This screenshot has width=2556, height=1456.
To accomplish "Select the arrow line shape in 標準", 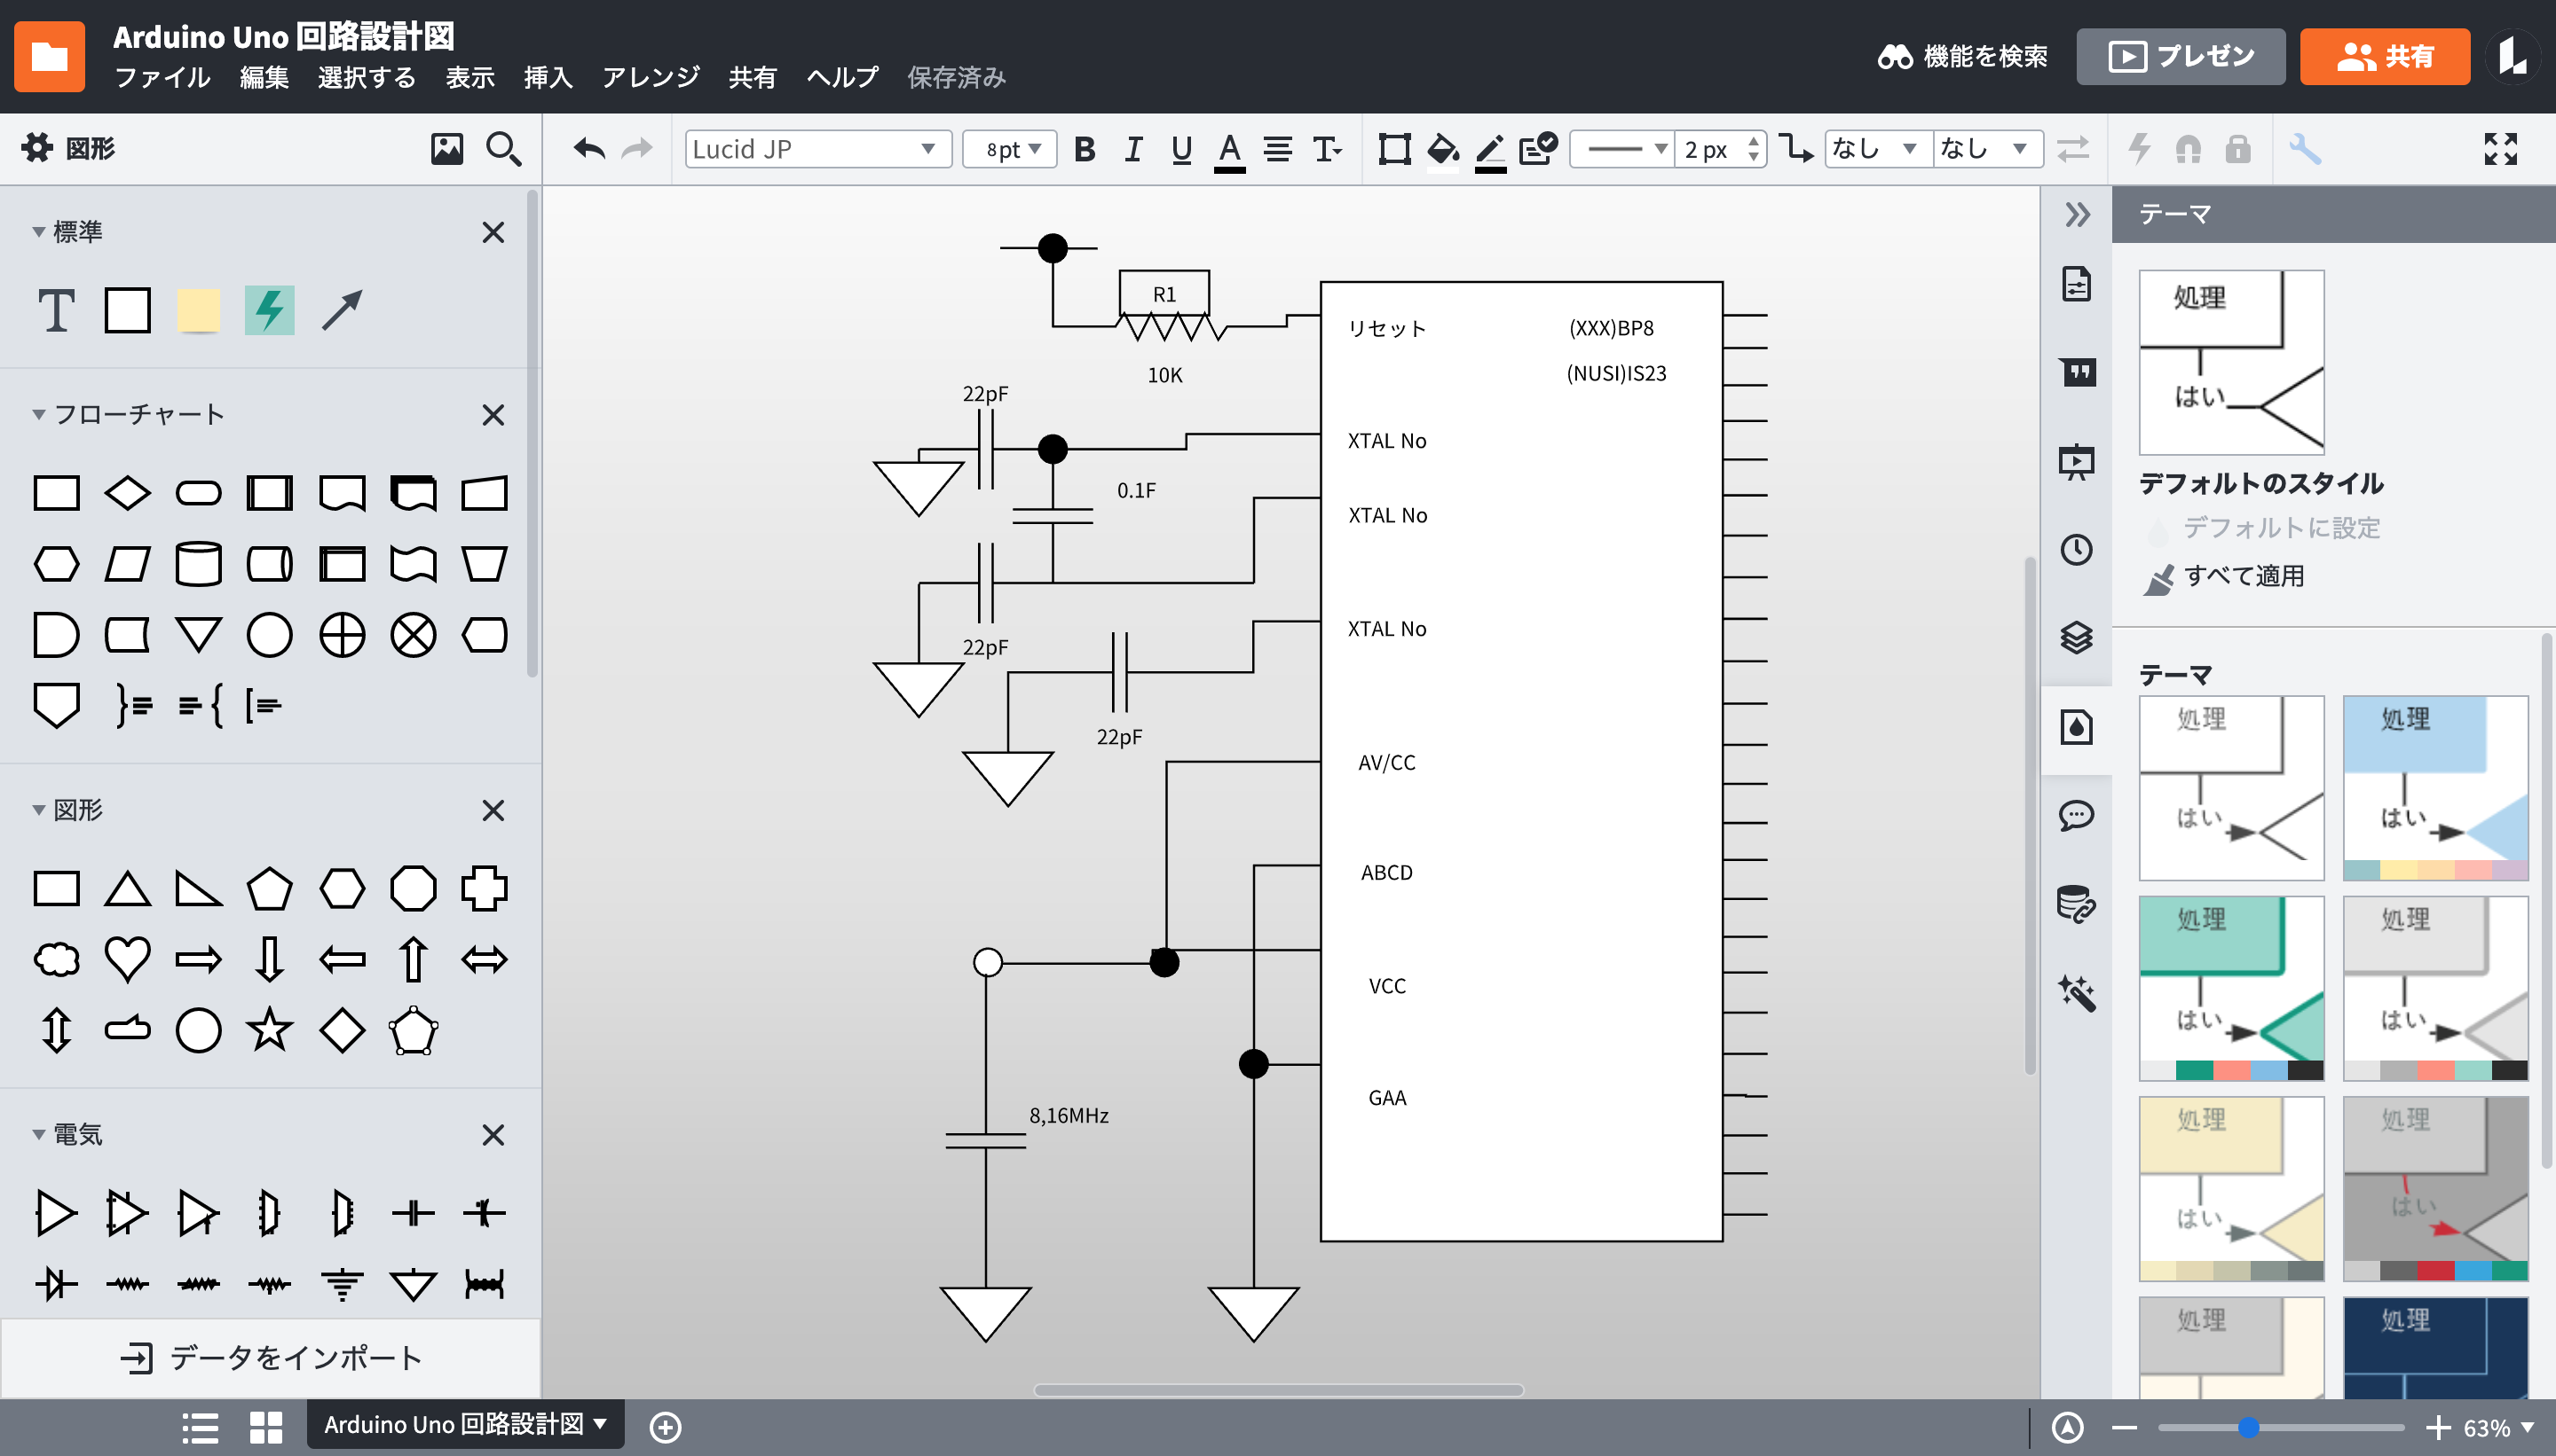I will [x=342, y=310].
